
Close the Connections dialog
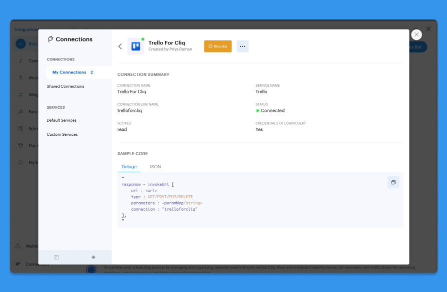tap(416, 35)
